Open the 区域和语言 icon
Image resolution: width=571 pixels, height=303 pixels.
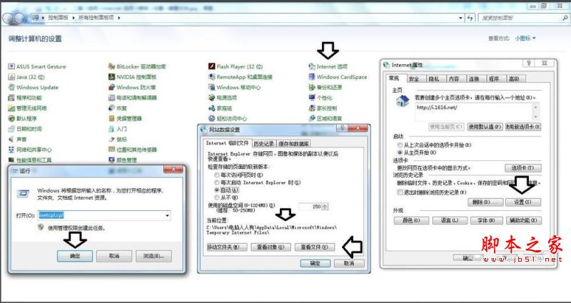312,118
